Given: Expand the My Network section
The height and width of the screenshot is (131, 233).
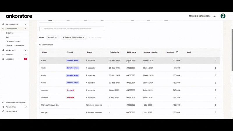Looking at the screenshot, I should coord(26,50).
